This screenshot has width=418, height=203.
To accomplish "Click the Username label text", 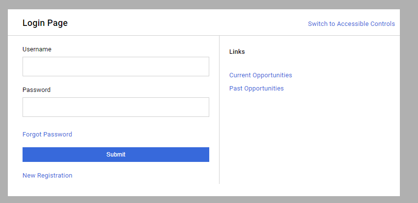I will point(37,49).
